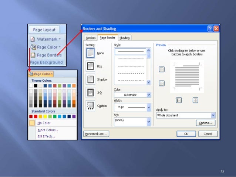The height and width of the screenshot is (177, 236).
Task: Pick the 3-D border setting icon
Action: click(90, 92)
